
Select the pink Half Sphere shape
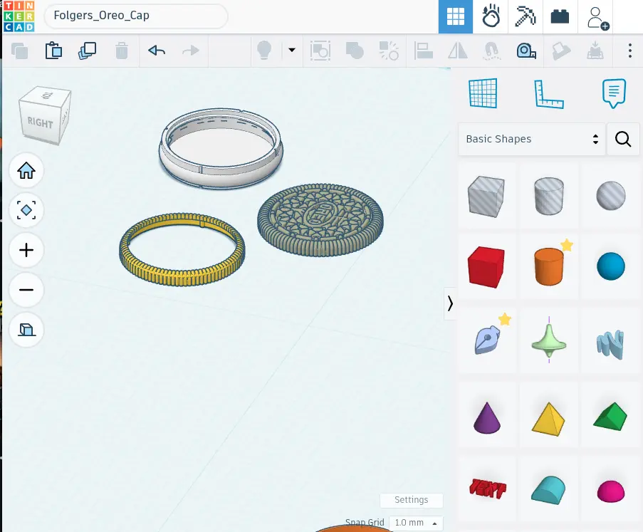[x=611, y=491]
